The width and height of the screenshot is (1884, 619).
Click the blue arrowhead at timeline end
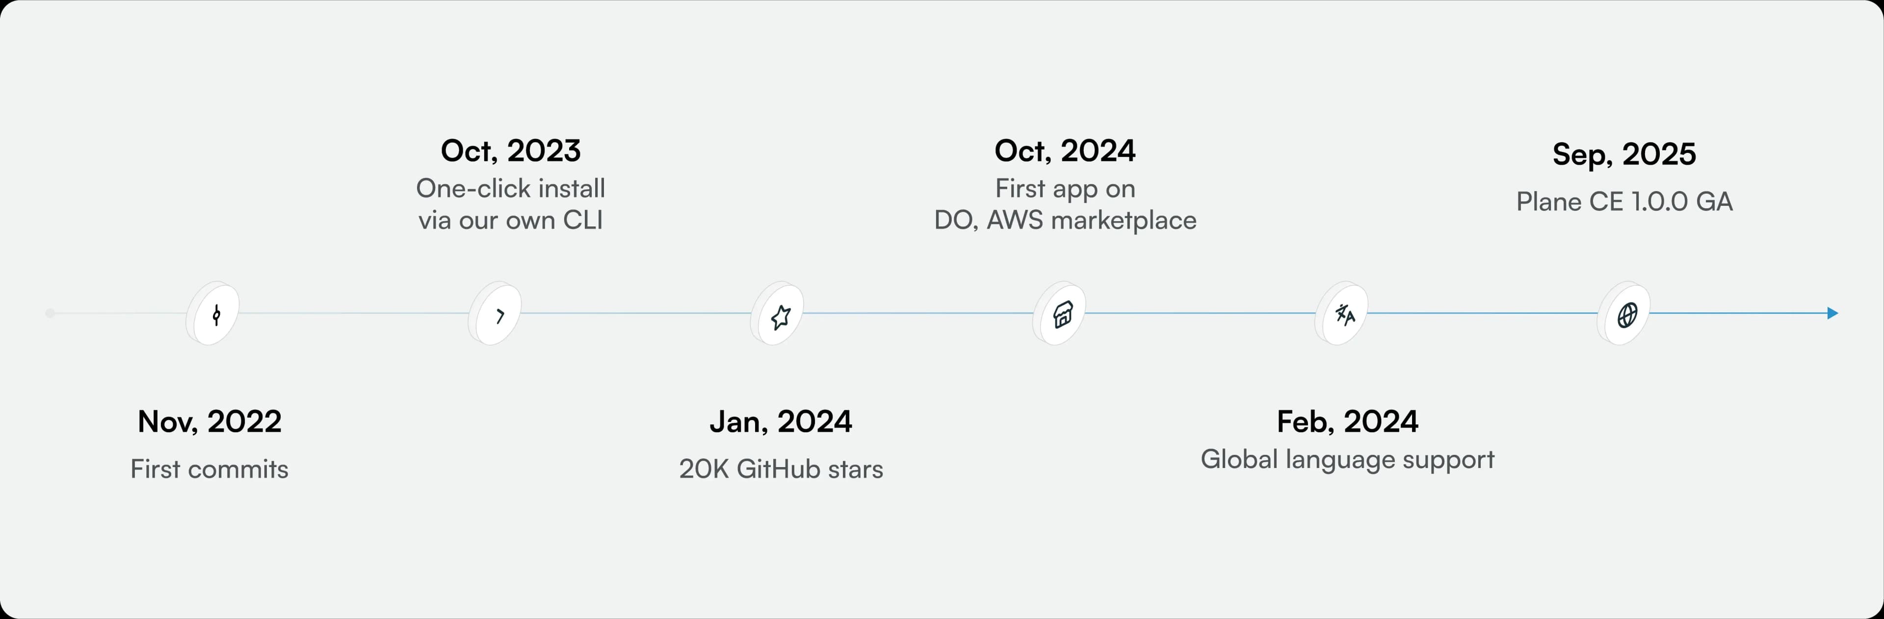pyautogui.click(x=1832, y=314)
